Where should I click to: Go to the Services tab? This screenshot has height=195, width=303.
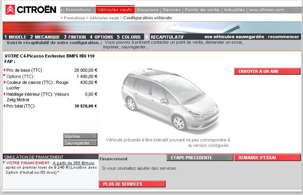[172, 9]
